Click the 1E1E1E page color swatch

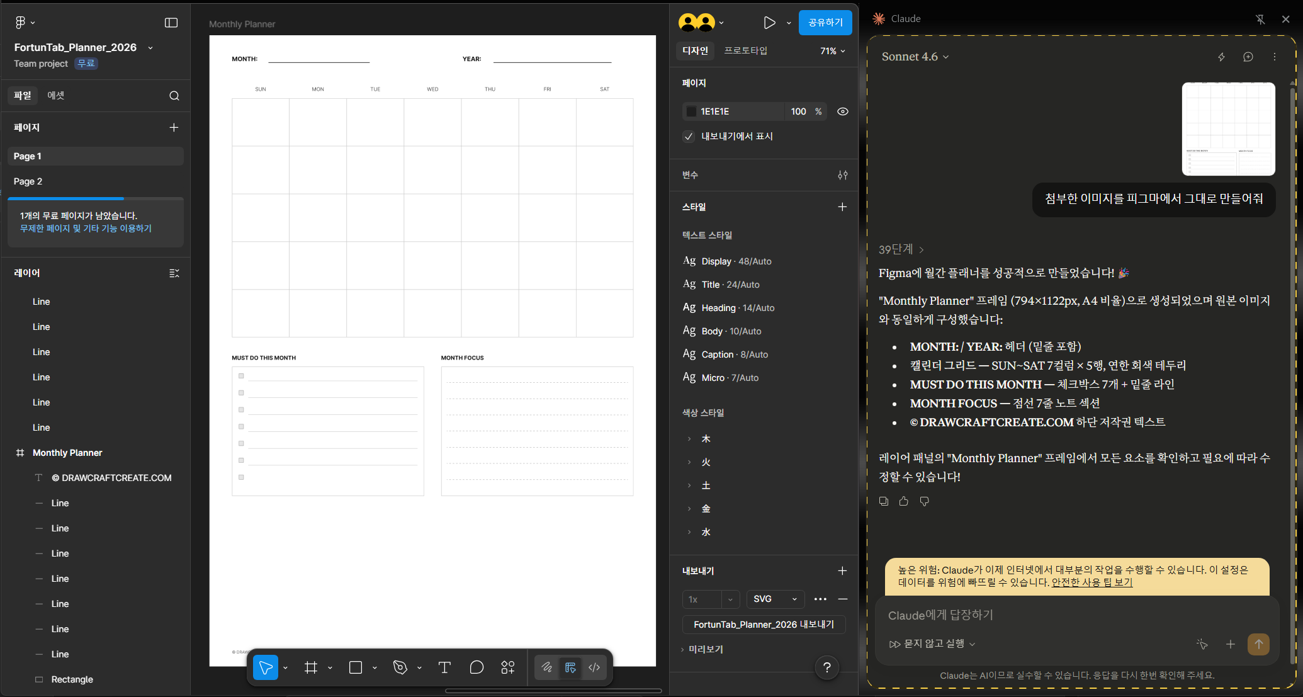[x=691, y=111]
